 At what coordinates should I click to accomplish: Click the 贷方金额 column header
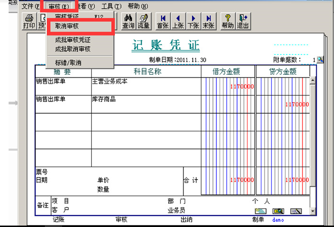coord(282,71)
